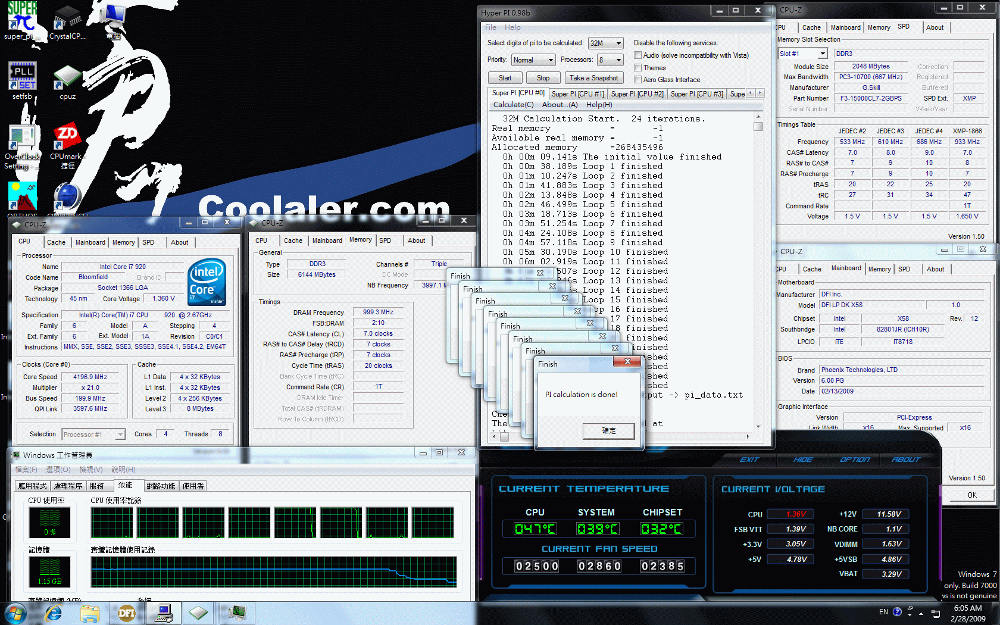Click OPTION on the monitoring panel
This screenshot has width=1000, height=625.
pyautogui.click(x=855, y=460)
